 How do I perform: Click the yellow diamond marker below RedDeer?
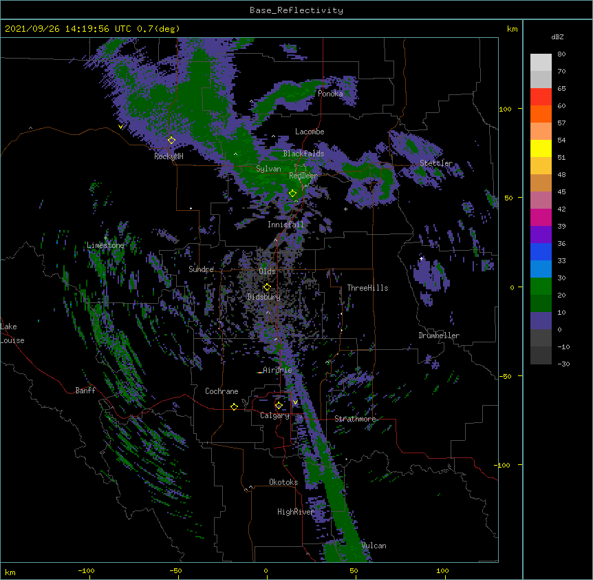(x=292, y=194)
